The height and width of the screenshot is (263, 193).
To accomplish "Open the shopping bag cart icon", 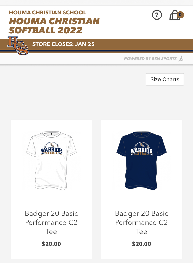I will point(175,15).
